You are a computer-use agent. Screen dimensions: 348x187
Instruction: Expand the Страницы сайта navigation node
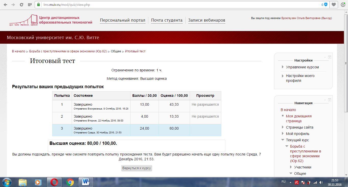pyautogui.click(x=283, y=127)
